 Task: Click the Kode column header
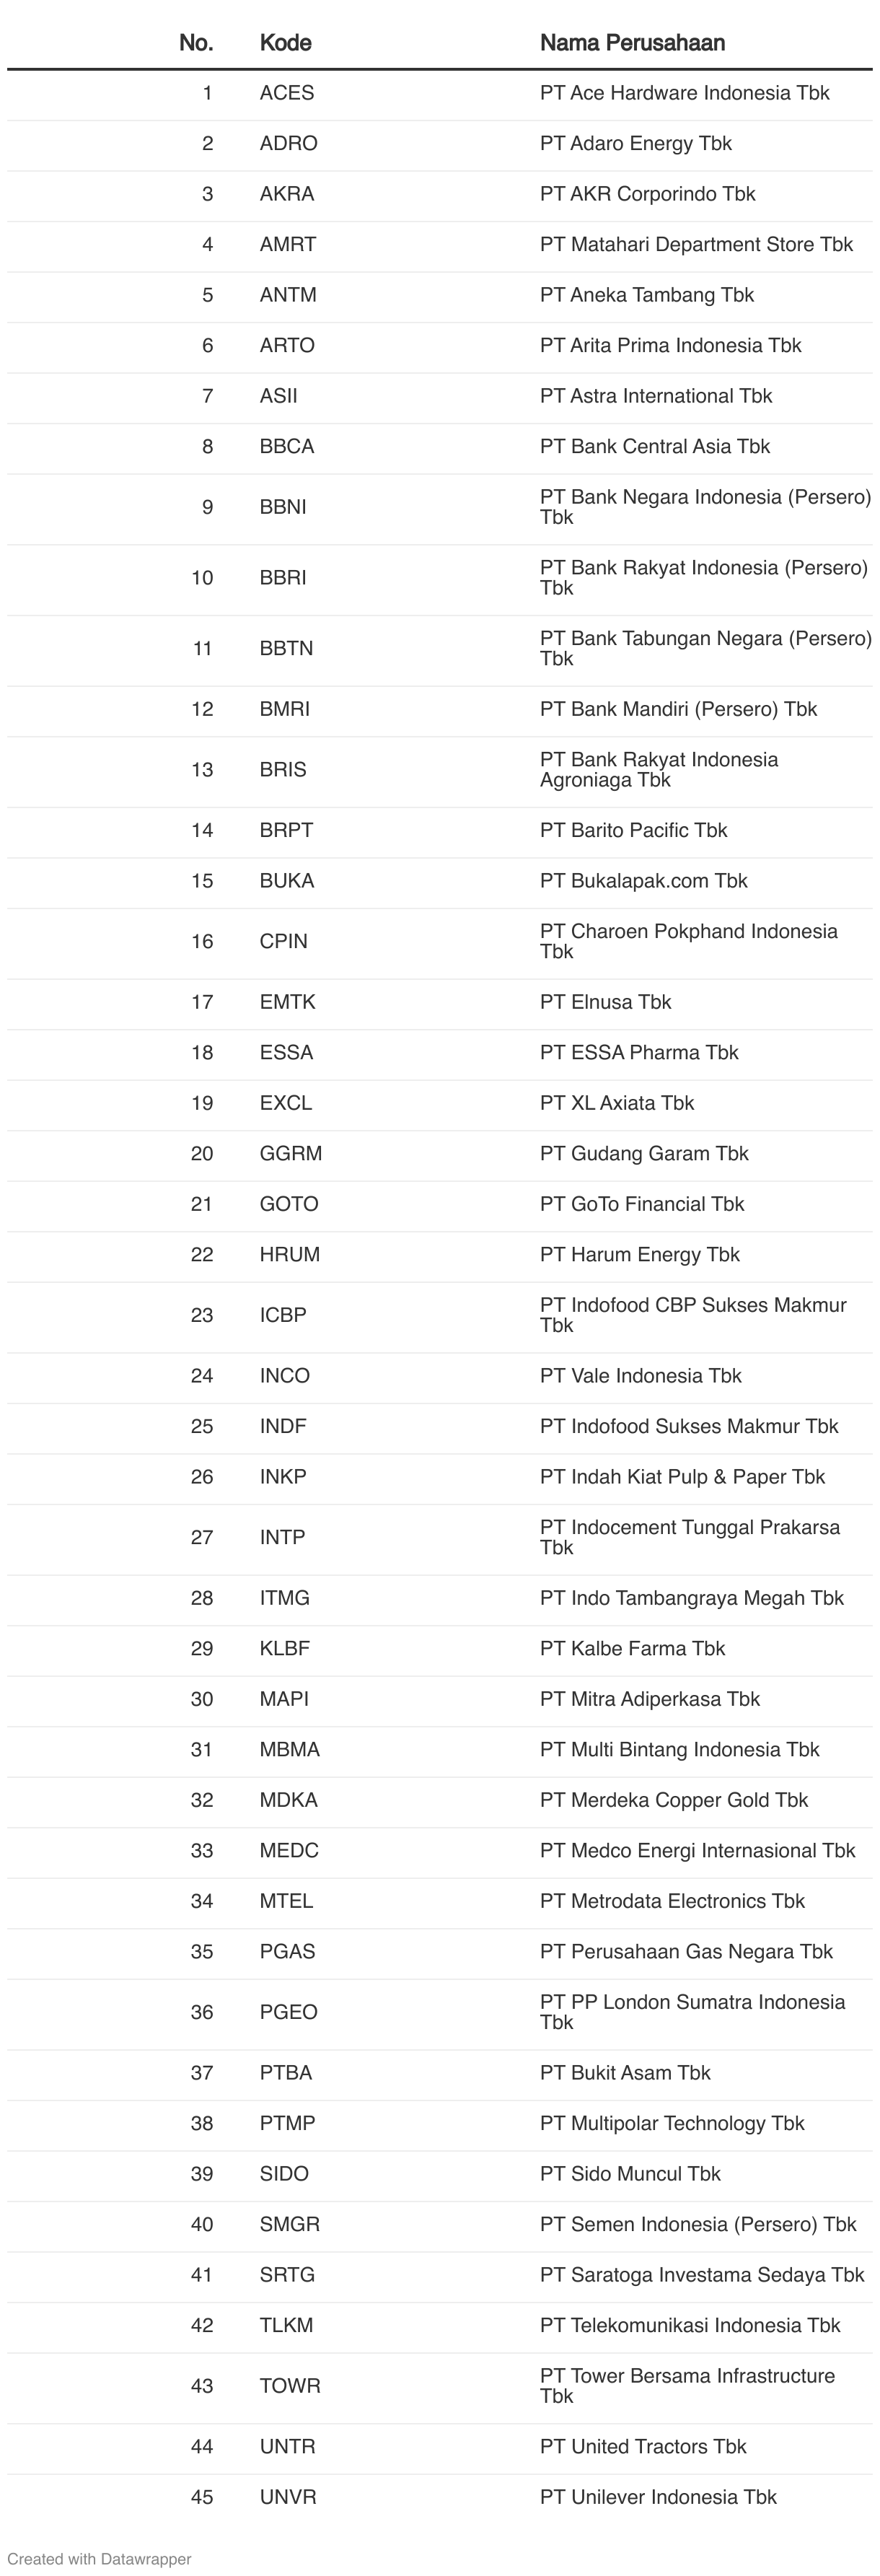click(x=285, y=43)
